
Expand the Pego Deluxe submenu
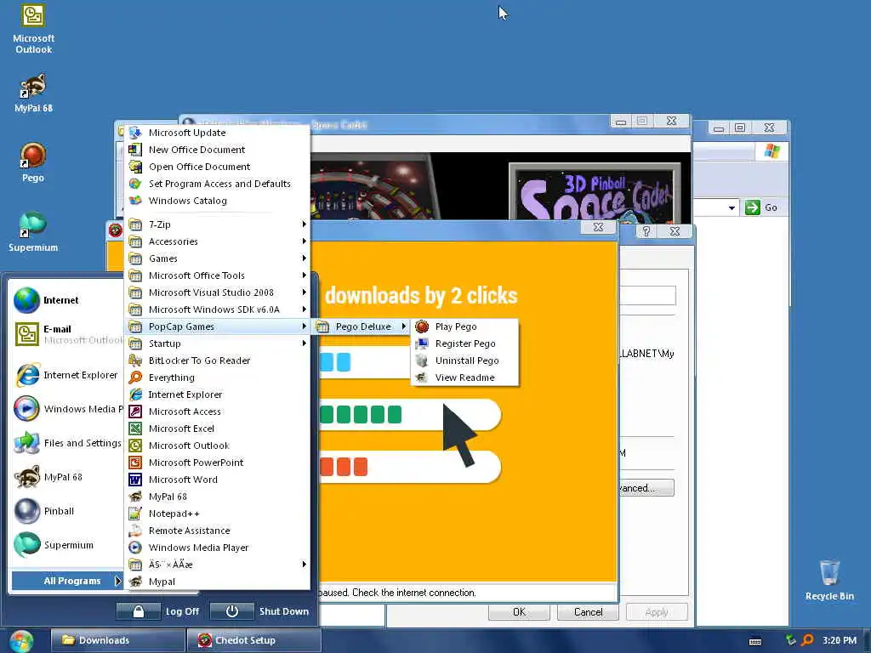(361, 327)
